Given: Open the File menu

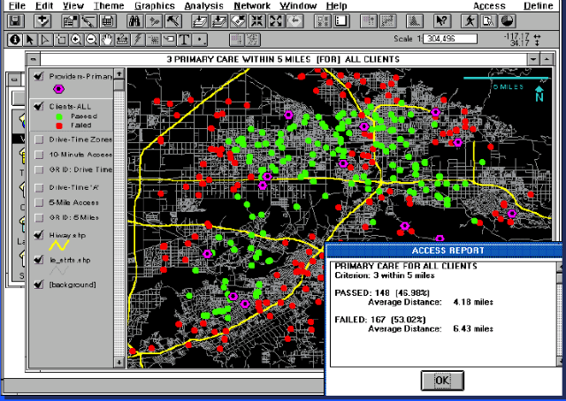Looking at the screenshot, I should click(x=17, y=6).
